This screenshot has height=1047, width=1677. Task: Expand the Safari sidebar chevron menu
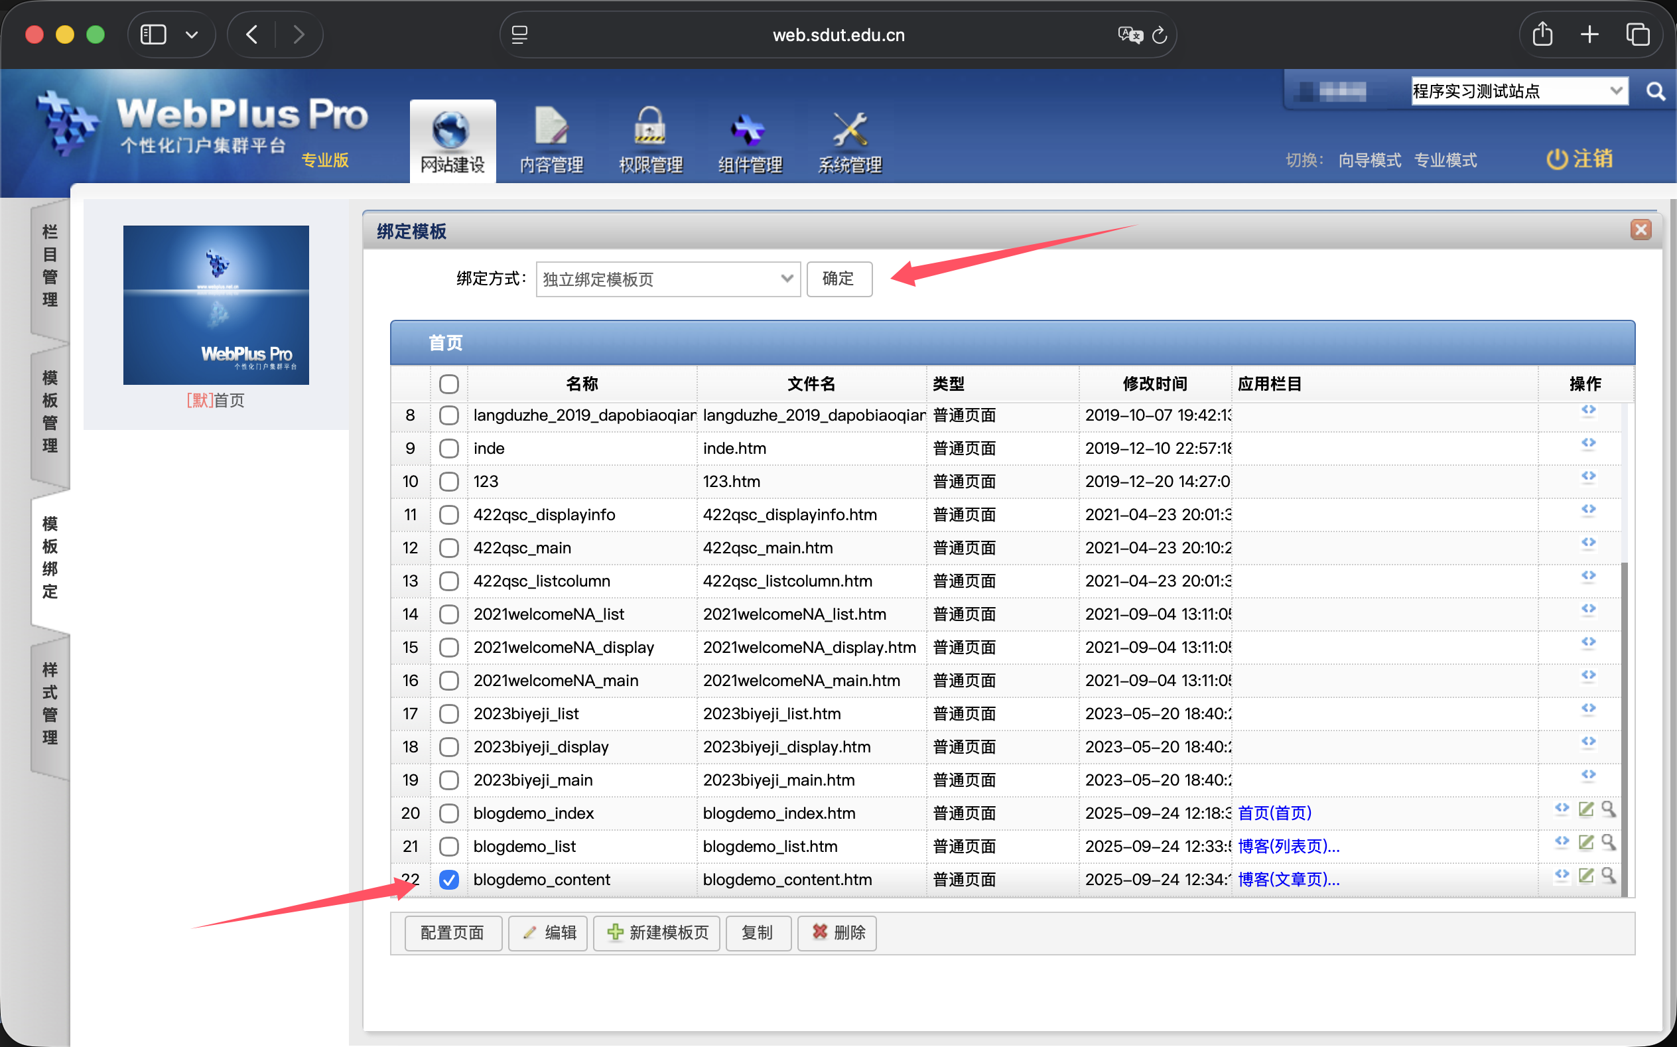pos(192,34)
